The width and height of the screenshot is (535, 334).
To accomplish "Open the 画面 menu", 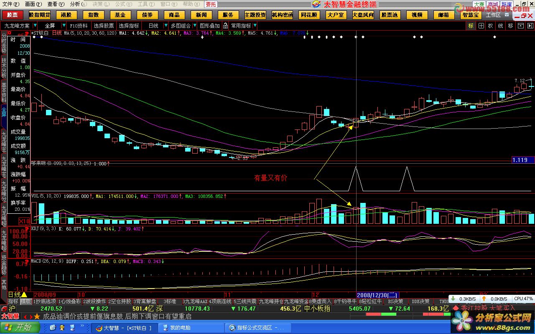I will coord(33,4).
